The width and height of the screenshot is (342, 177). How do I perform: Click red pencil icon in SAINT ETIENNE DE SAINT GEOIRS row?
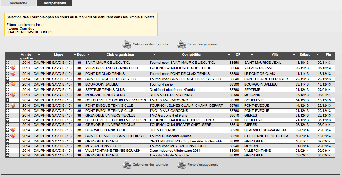click(x=13, y=136)
